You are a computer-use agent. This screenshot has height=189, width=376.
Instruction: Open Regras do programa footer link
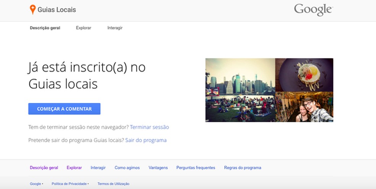(243, 168)
